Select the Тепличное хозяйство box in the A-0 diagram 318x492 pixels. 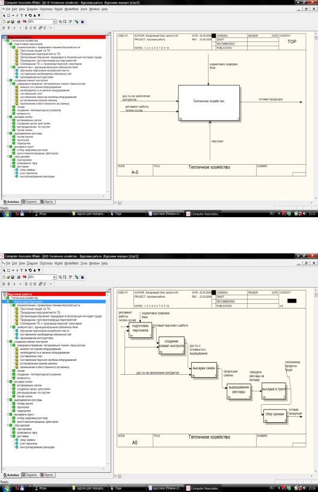(209, 103)
